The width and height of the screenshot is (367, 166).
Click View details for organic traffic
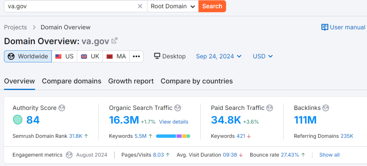pyautogui.click(x=173, y=122)
